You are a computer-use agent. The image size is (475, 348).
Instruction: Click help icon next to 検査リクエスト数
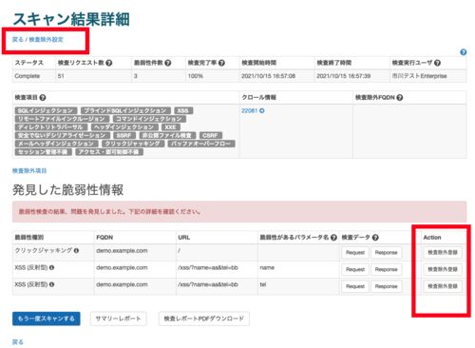[x=109, y=63]
